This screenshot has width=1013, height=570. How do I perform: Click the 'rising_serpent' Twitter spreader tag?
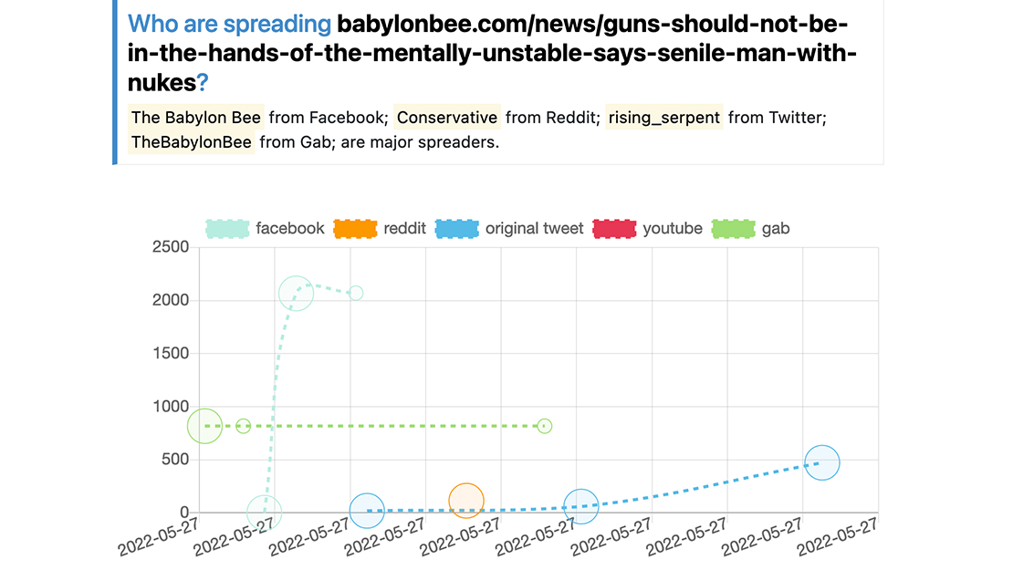[x=664, y=117]
